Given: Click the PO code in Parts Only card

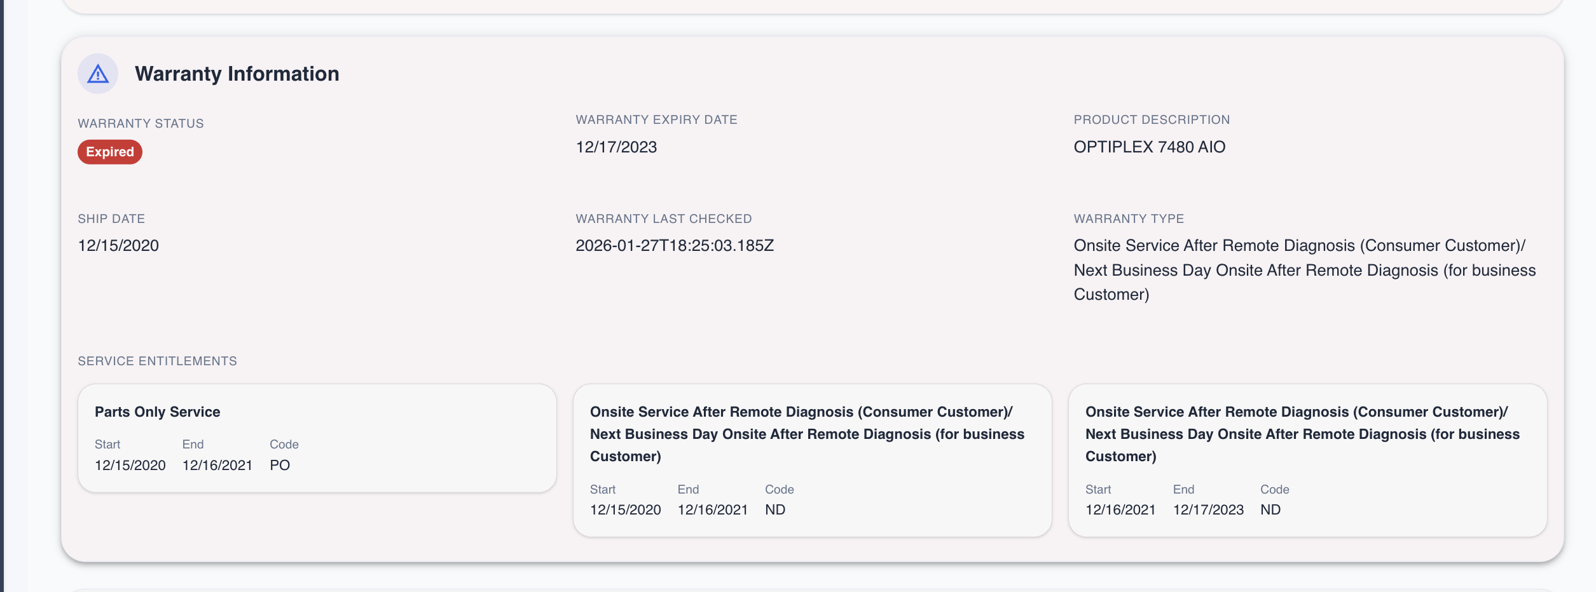Looking at the screenshot, I should (x=280, y=465).
